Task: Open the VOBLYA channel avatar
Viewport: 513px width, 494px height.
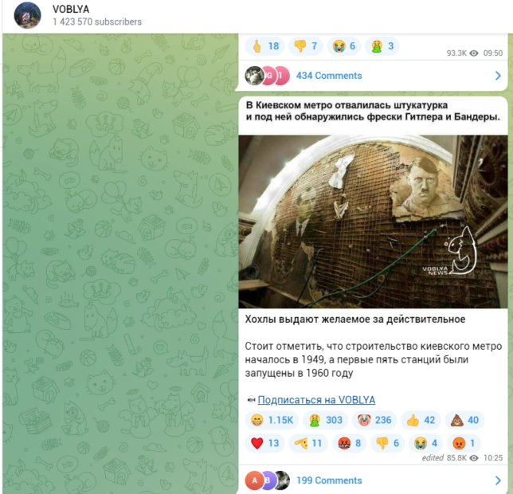Action: [x=27, y=15]
